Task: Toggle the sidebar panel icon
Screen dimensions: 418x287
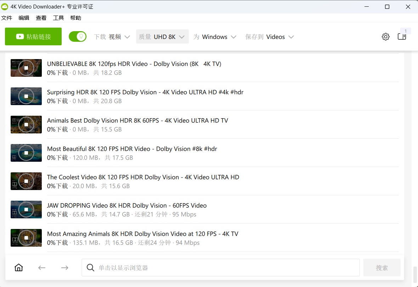Action: click(x=402, y=37)
